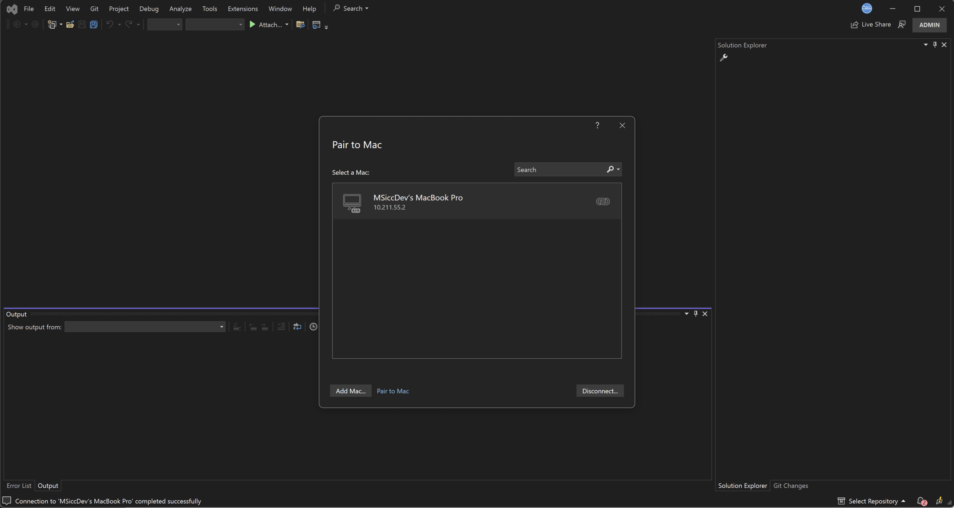Open Navigate Backward history dropdown arrow
This screenshot has height=508, width=954.
26,25
